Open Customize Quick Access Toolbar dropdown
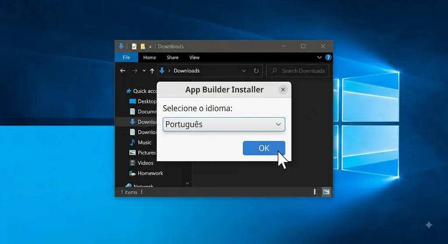Screen dimensions: 448x244 click(150, 47)
